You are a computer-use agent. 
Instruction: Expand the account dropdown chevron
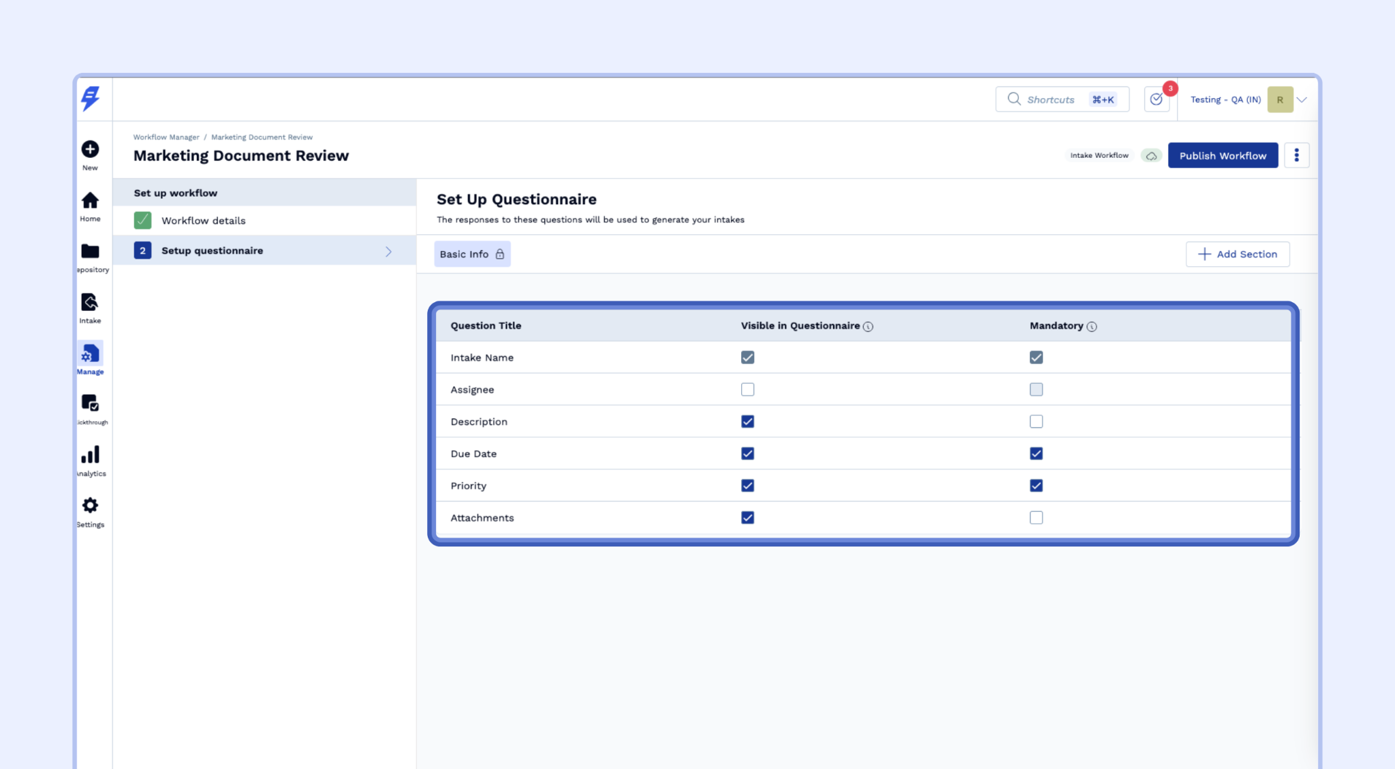tap(1302, 100)
